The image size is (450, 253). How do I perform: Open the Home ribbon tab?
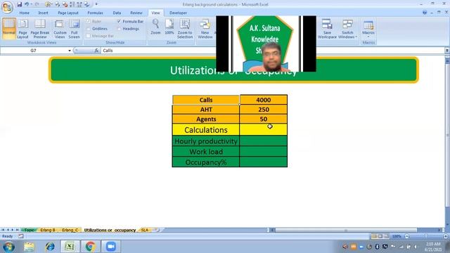(25, 13)
